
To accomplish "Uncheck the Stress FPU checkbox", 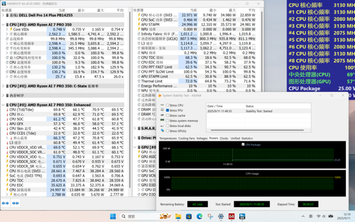I will pos(167,110).
